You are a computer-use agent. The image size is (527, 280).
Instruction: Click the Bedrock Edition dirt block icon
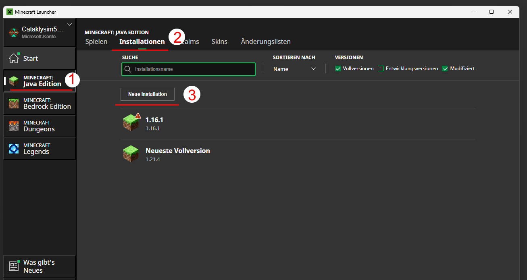click(14, 104)
